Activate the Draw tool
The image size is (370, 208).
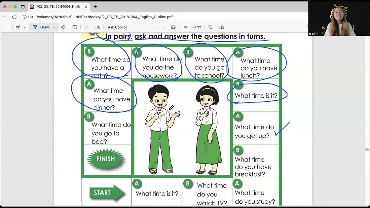(41, 27)
